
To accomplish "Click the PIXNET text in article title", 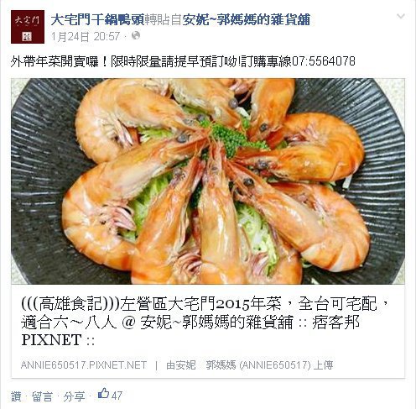I will tap(51, 339).
